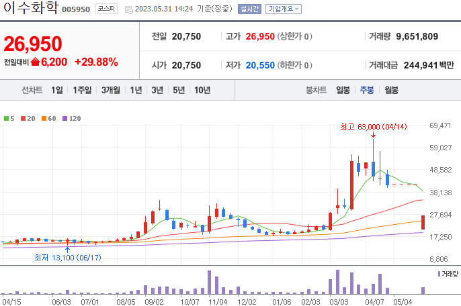Click the 2023.05.31 14:24 기준(장중) timestamp
The image size is (461, 306).
coord(183,9)
